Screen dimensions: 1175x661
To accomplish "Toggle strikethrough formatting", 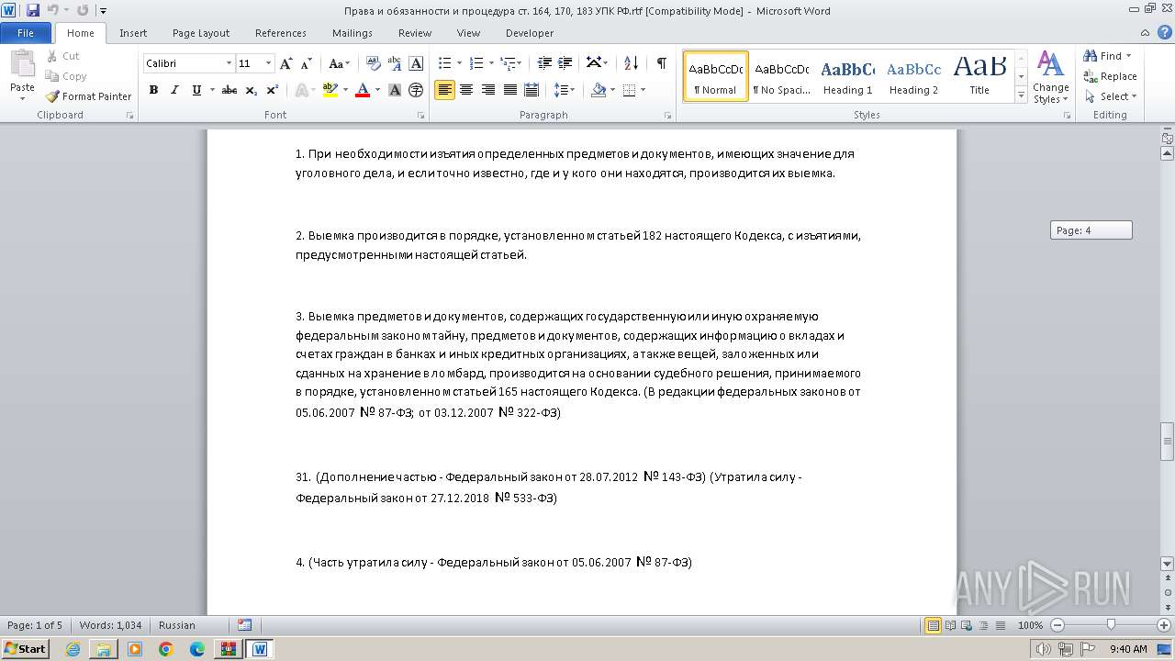I will click(229, 90).
